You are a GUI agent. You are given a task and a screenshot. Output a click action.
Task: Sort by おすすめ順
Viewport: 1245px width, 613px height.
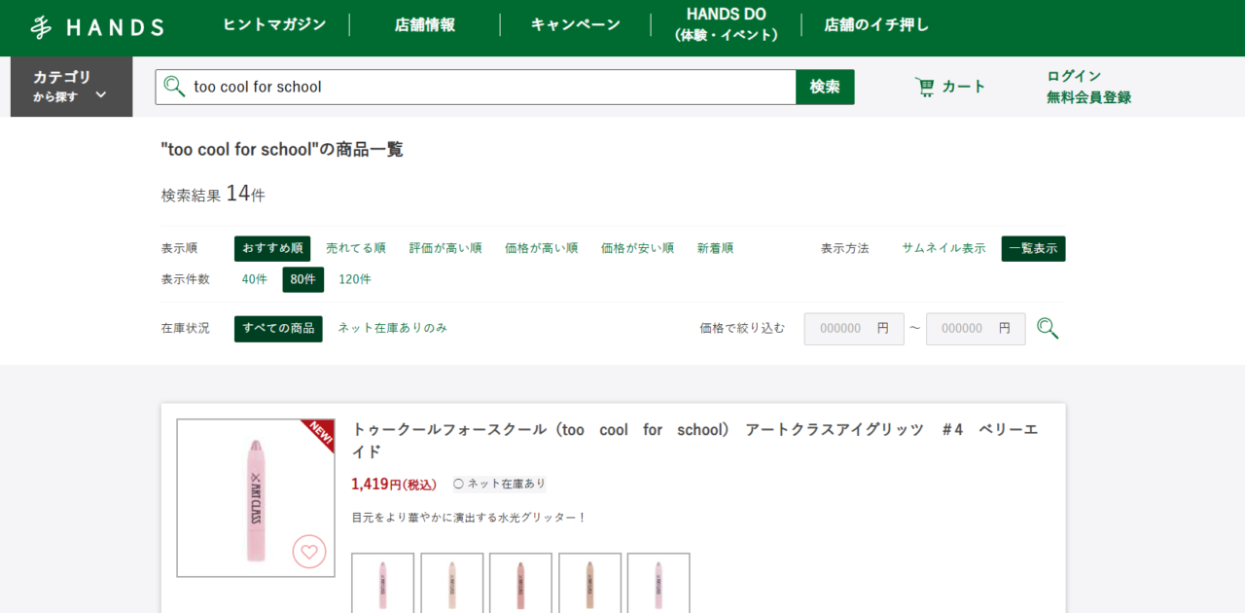click(x=272, y=248)
